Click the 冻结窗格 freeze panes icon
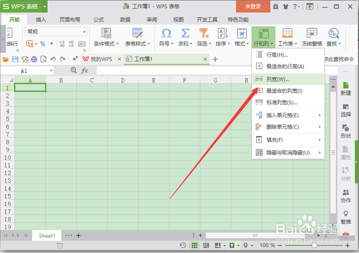This screenshot has height=253, width=359. point(311,33)
